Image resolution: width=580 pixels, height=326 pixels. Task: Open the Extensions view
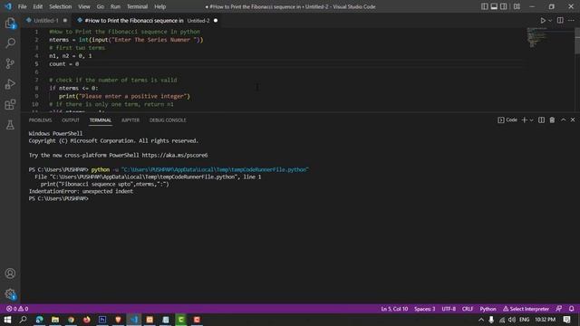point(10,104)
